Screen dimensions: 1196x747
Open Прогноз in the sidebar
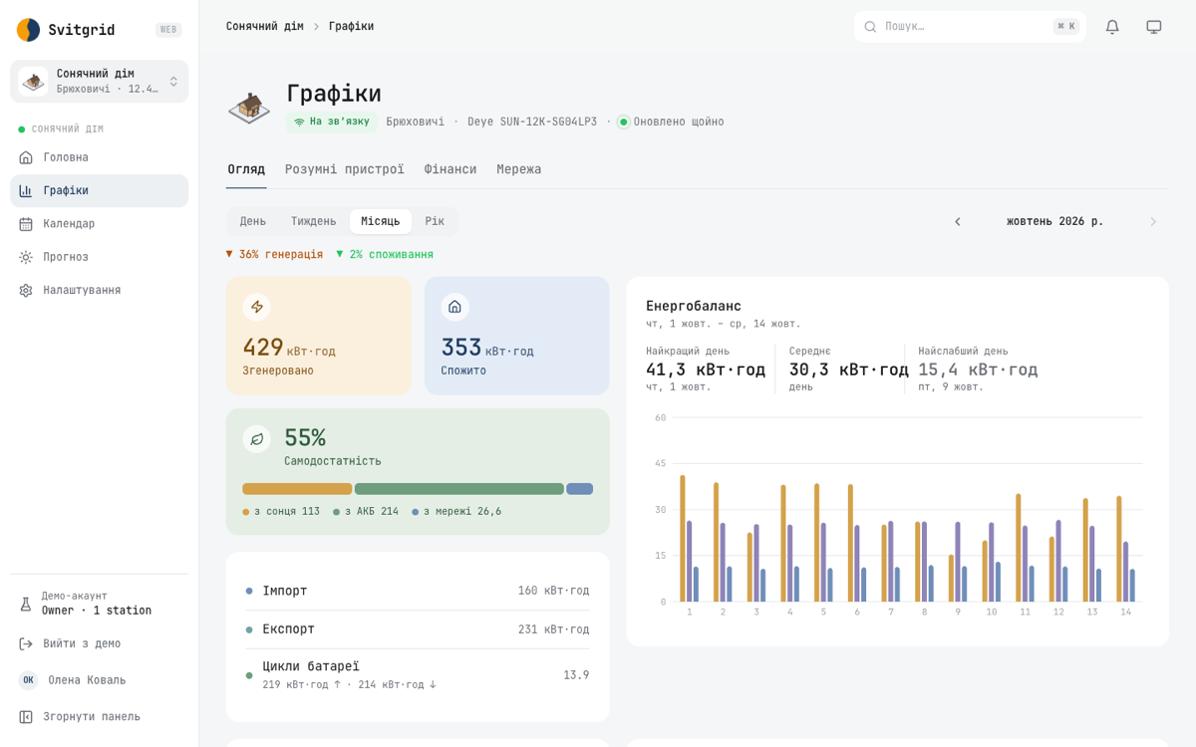click(x=99, y=257)
